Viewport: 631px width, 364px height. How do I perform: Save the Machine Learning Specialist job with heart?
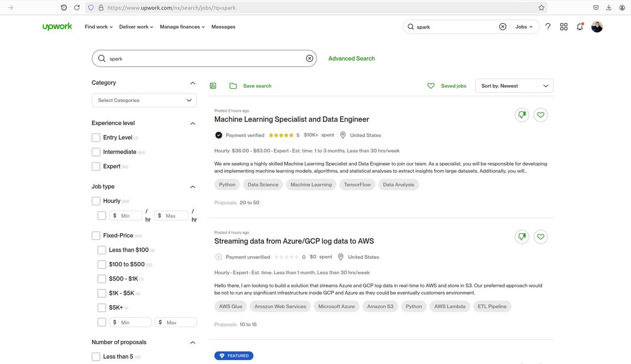541,115
